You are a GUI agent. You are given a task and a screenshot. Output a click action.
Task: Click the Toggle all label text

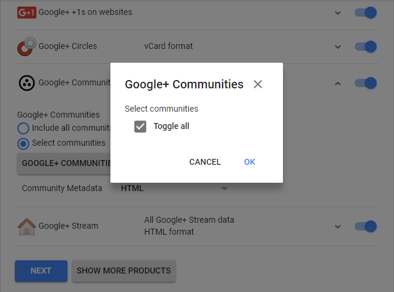pos(171,126)
